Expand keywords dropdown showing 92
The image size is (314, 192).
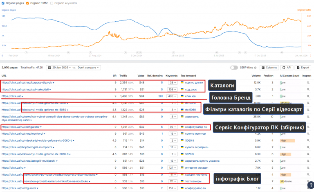173,127
